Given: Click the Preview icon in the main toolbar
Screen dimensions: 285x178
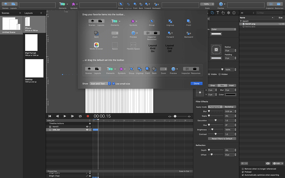Looking at the screenshot, I should pos(221,4).
